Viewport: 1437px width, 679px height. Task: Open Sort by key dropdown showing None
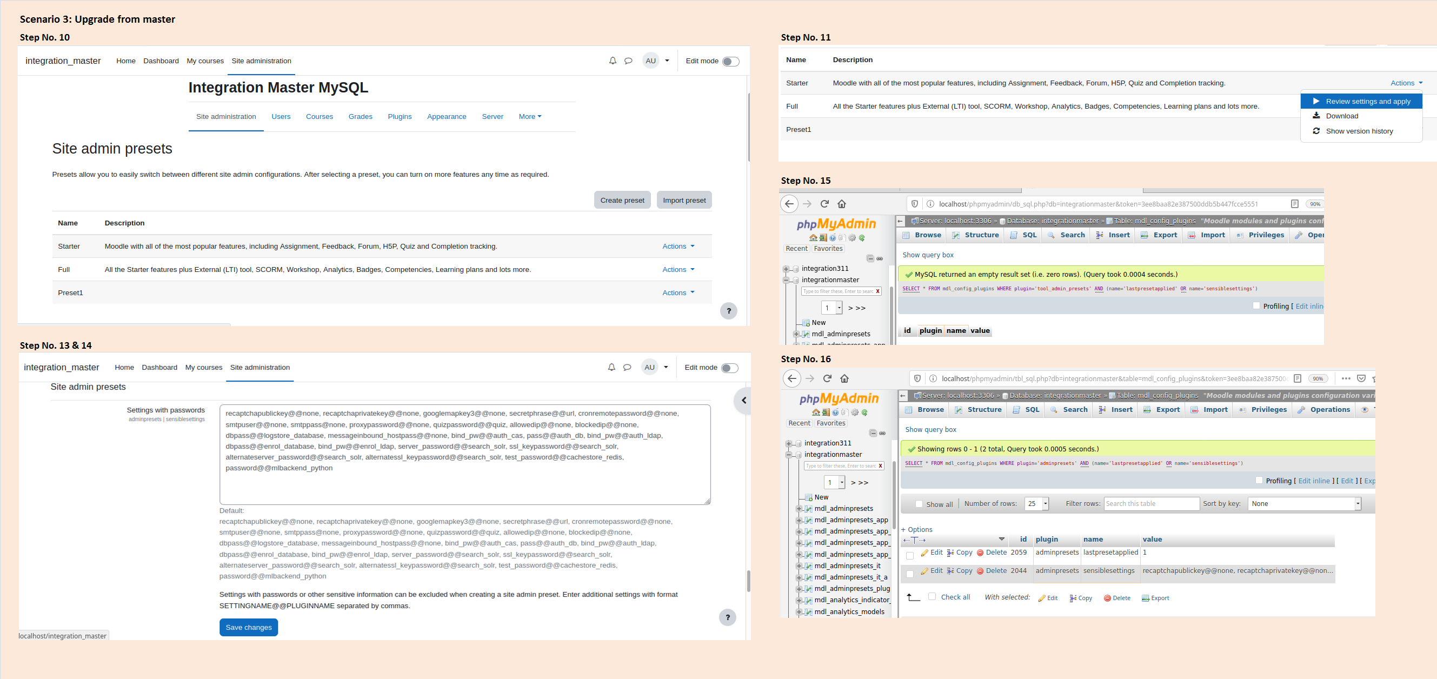[1304, 504]
